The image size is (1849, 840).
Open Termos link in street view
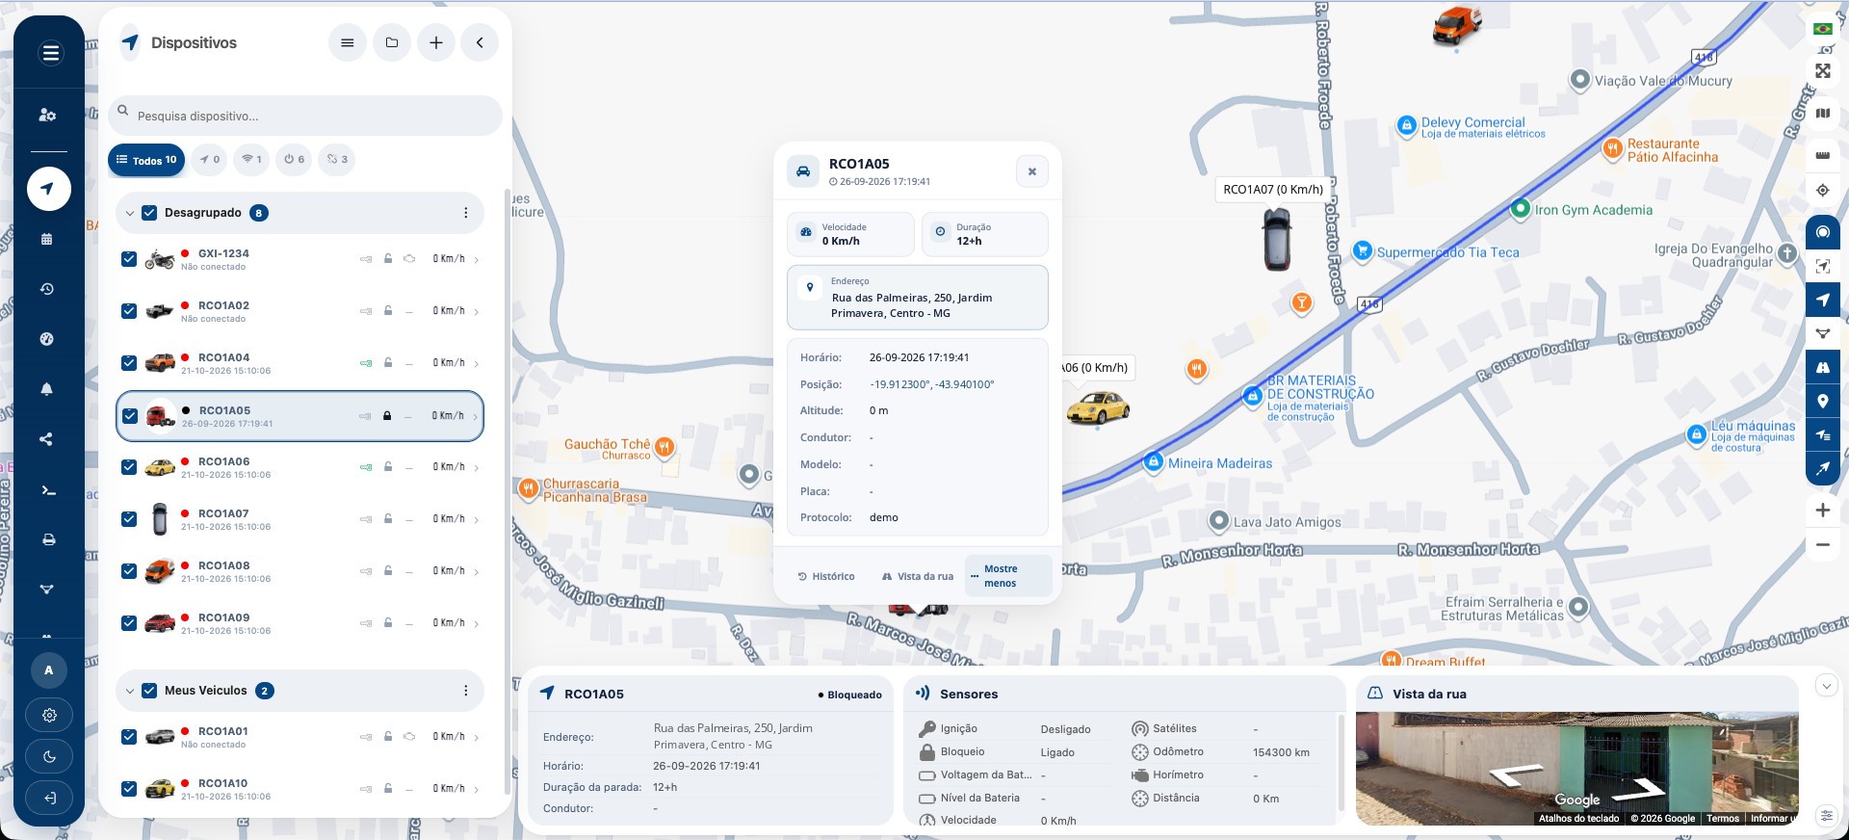coord(1723,819)
